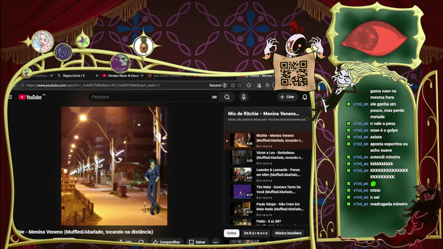Start voice search with the microphone
The image size is (443, 249).
[244, 97]
